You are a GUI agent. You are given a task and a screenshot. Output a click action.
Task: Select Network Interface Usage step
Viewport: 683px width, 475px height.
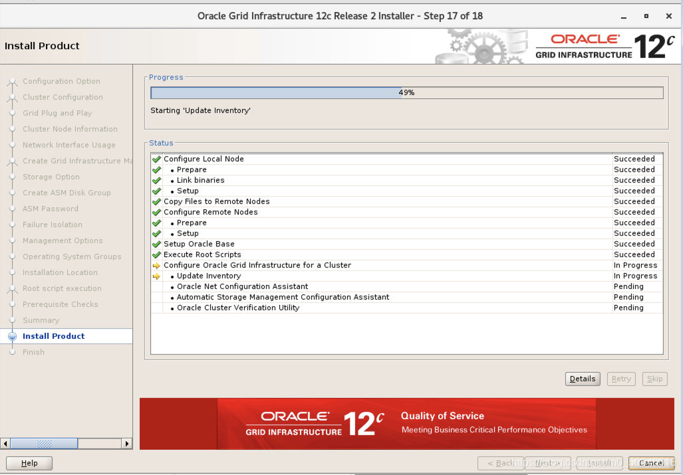[68, 145]
